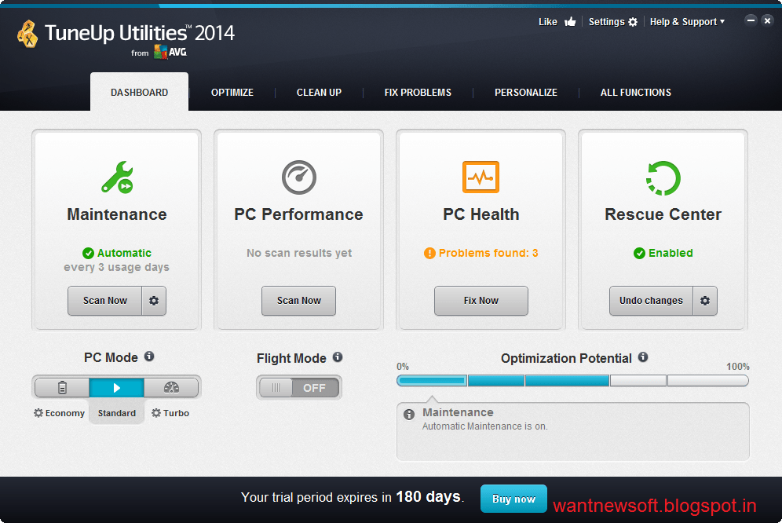Image resolution: width=782 pixels, height=523 pixels.
Task: Click Fix Now under PC Health
Action: click(481, 301)
